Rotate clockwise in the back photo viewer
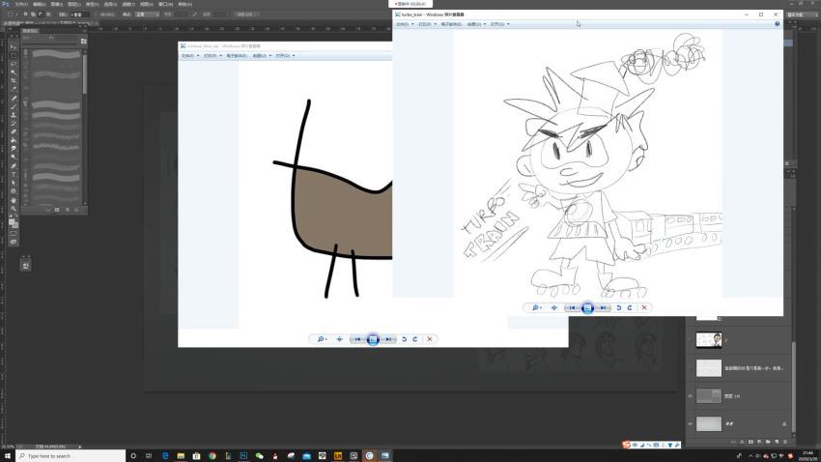 [415, 339]
